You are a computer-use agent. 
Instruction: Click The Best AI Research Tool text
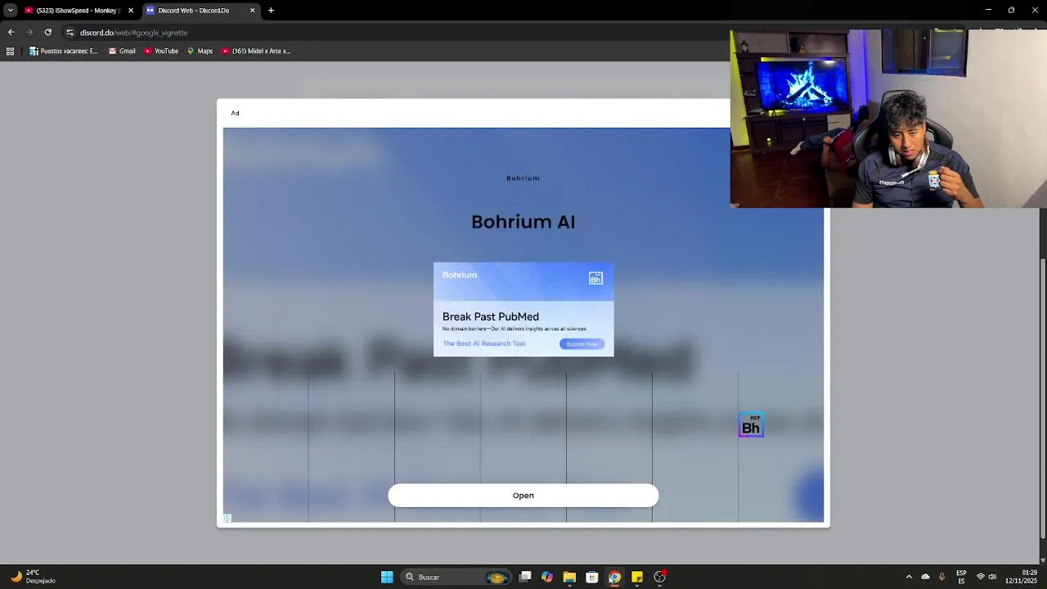pos(484,344)
